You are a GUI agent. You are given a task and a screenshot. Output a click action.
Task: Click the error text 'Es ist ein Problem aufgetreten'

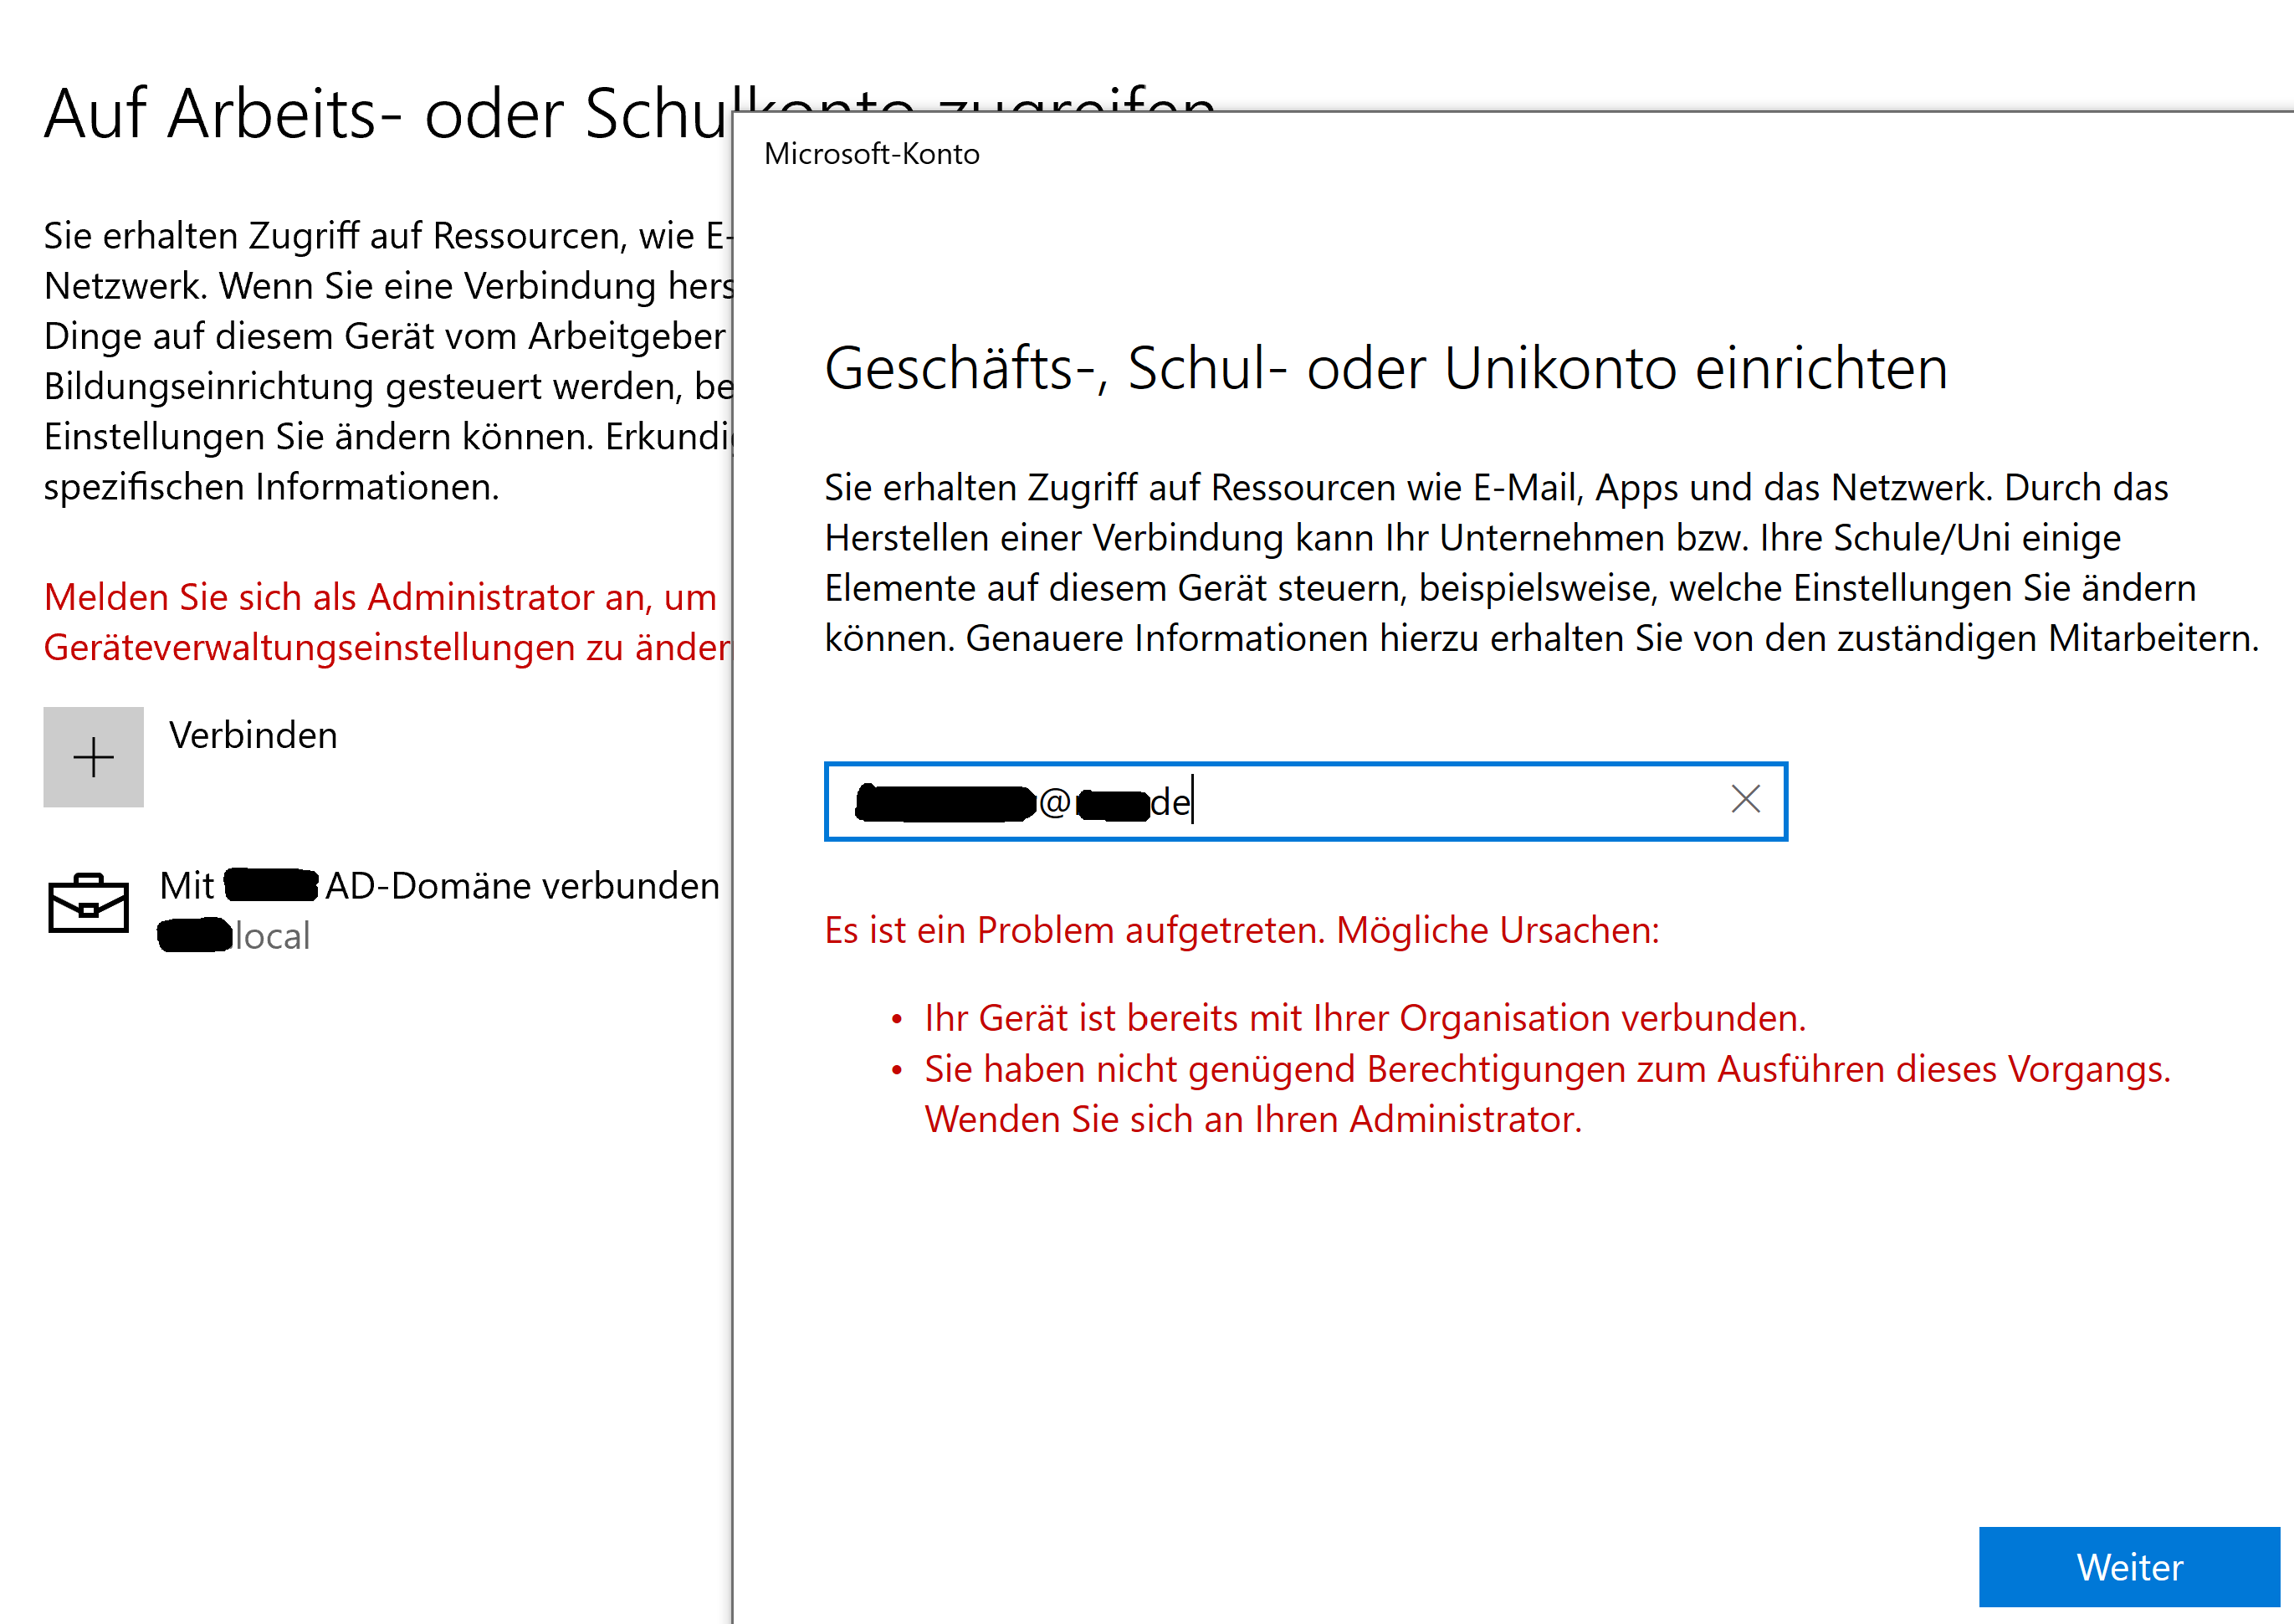tap(1241, 930)
